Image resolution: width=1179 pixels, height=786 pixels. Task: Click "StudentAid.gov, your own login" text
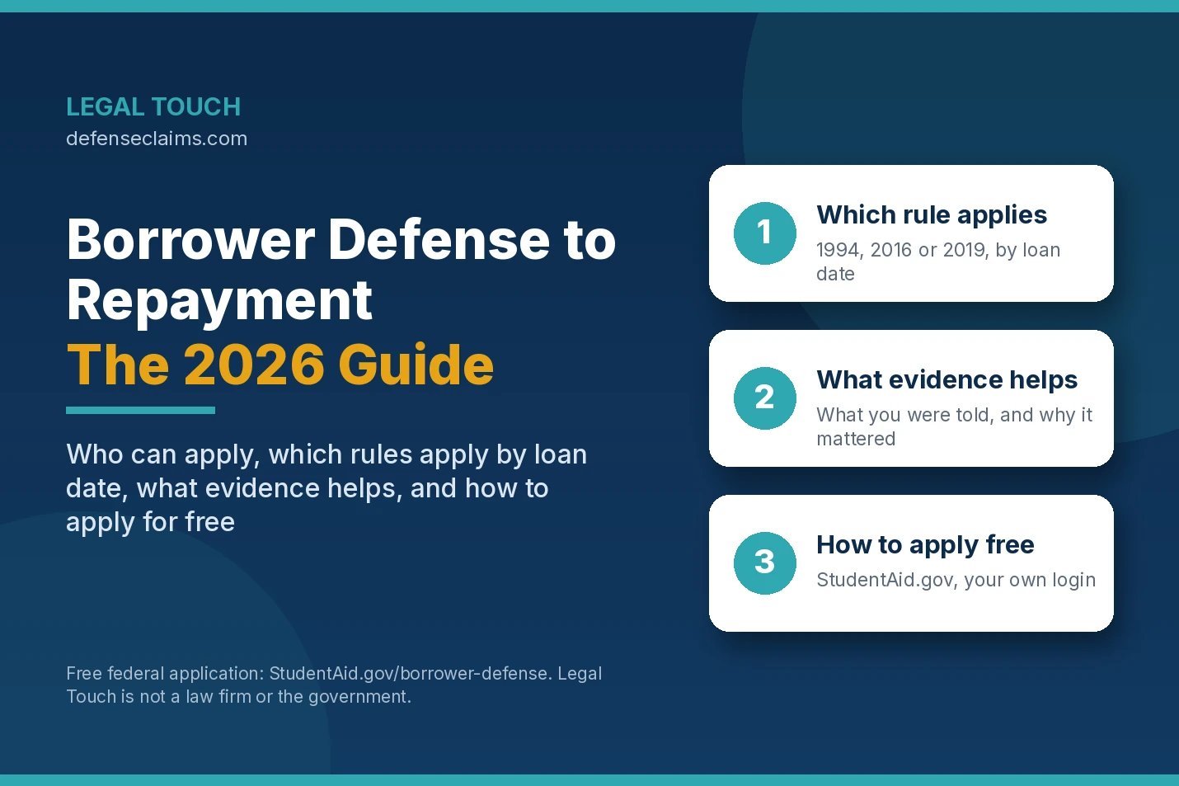[956, 580]
